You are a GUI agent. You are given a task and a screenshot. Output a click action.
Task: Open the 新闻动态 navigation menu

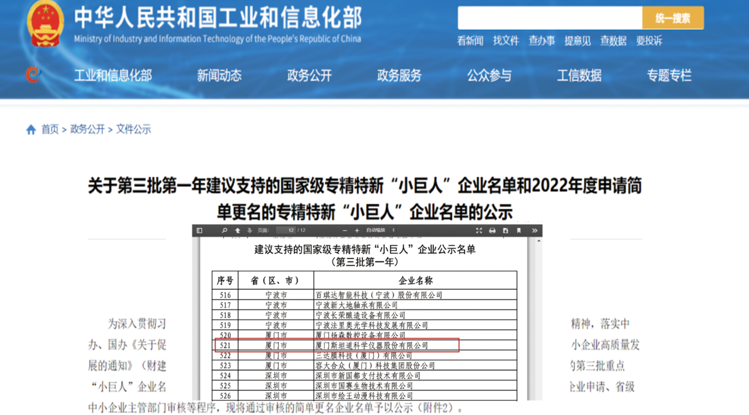[219, 76]
